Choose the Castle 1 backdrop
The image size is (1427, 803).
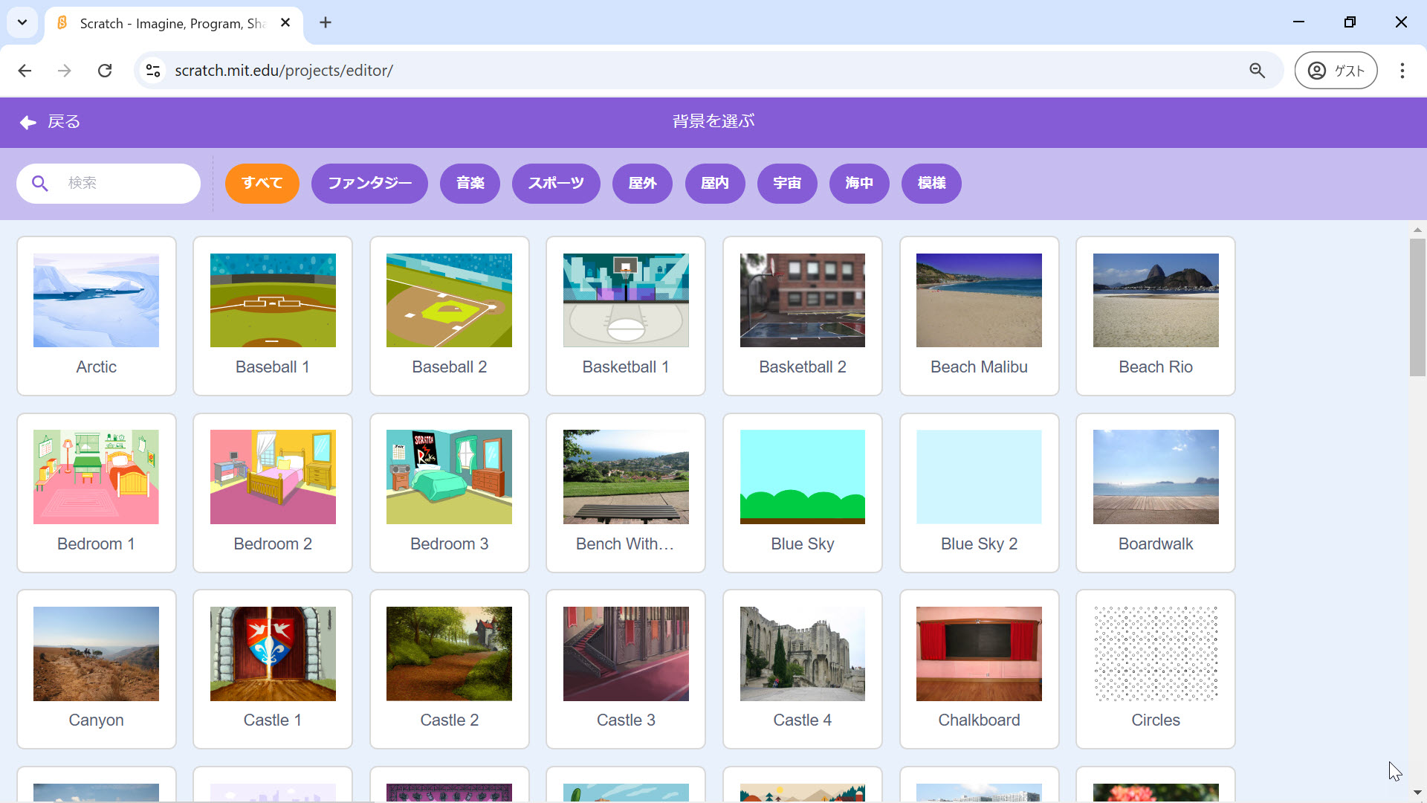click(x=273, y=669)
